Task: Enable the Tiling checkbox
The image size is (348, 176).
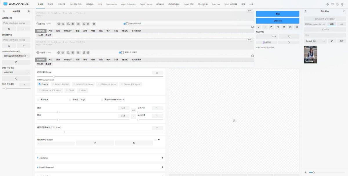Action: [x=70, y=100]
